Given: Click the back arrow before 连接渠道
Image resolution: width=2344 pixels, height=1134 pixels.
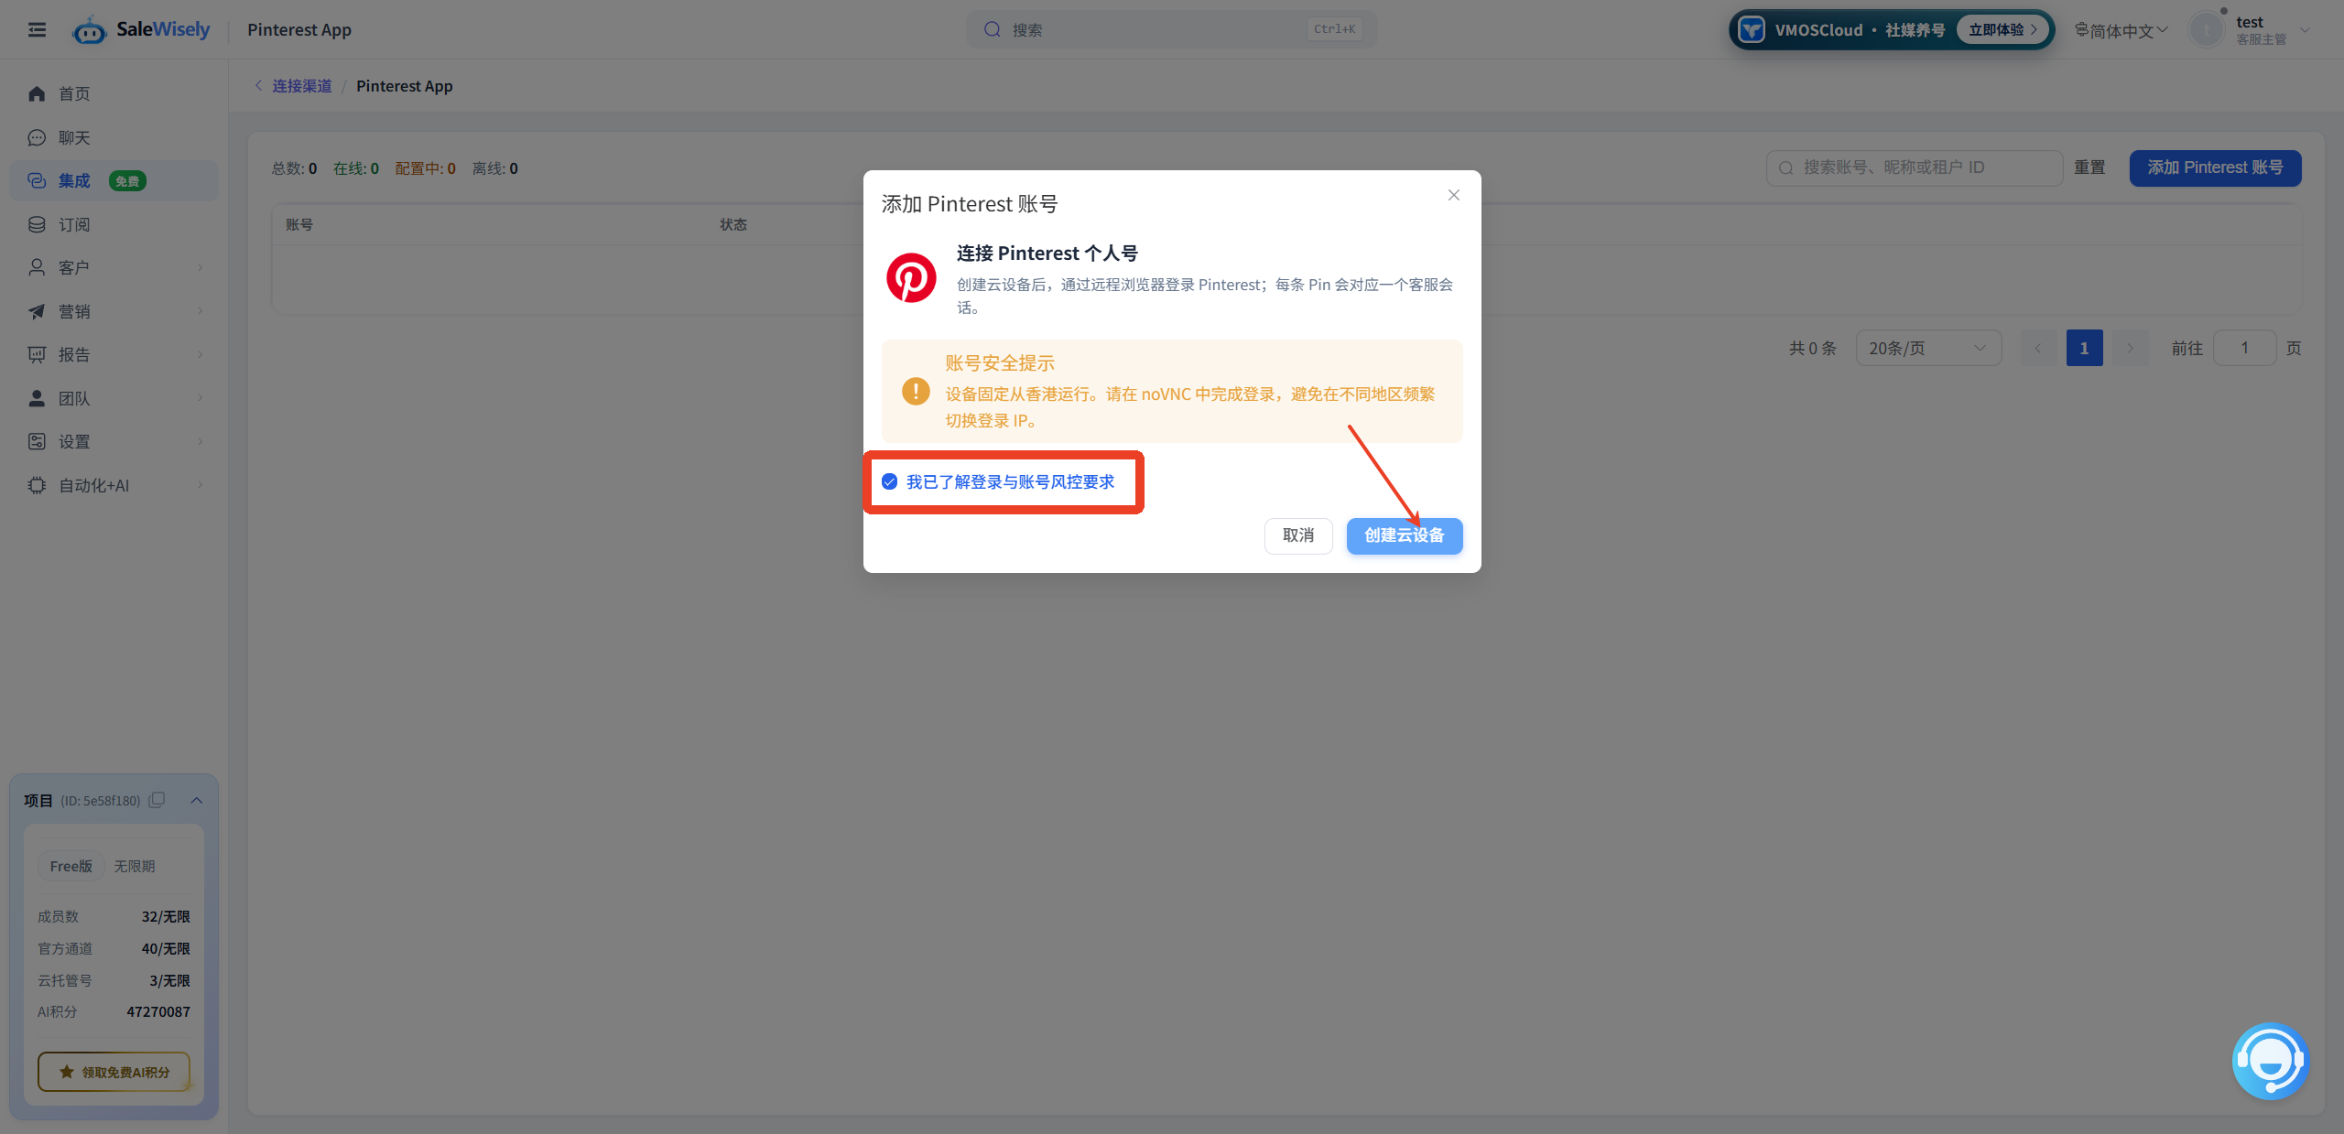Looking at the screenshot, I should (258, 86).
